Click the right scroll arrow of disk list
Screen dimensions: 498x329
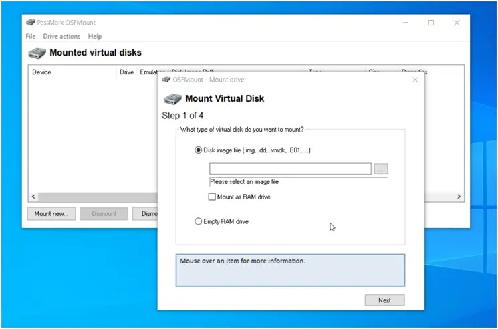click(x=459, y=197)
